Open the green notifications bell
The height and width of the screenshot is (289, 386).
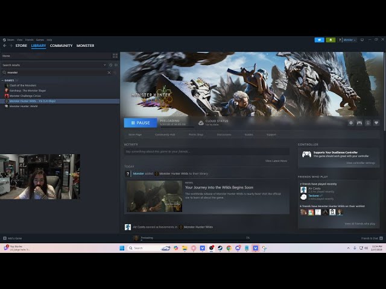pos(331,40)
